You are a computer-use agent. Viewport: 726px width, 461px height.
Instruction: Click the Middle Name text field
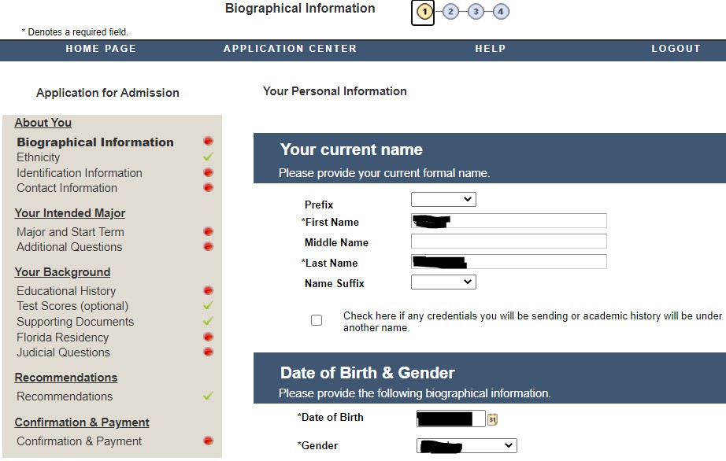[509, 242]
